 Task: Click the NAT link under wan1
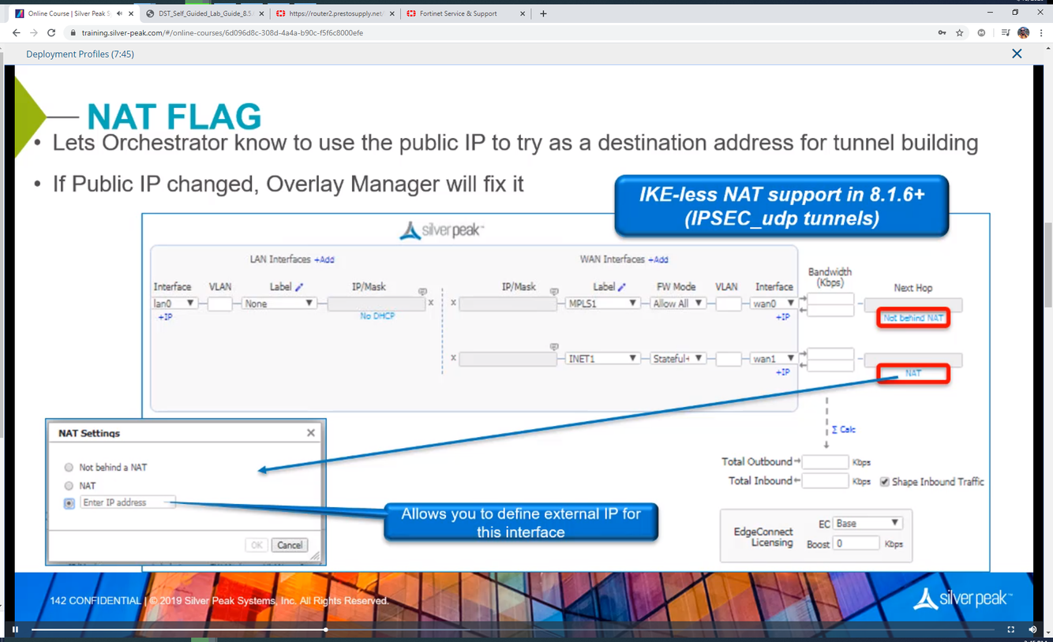coord(913,373)
